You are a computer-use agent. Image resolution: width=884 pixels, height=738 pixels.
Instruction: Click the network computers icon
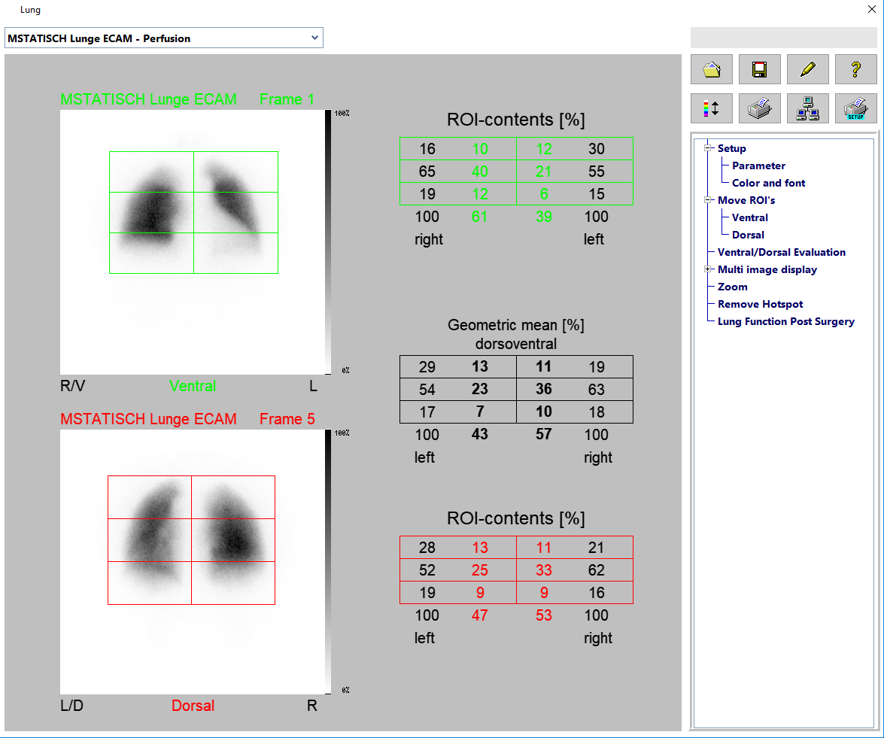[x=807, y=108]
